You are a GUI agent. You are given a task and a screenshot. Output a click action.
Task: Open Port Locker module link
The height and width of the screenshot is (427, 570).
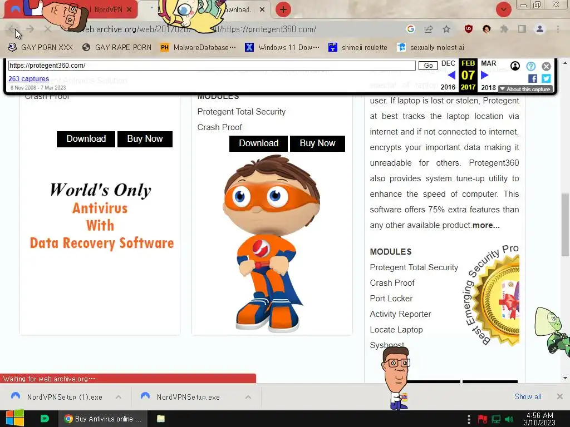(x=391, y=299)
